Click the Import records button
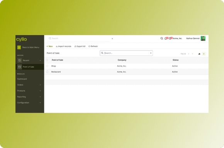Screen dimensions: 224x148 tap(64, 46)
